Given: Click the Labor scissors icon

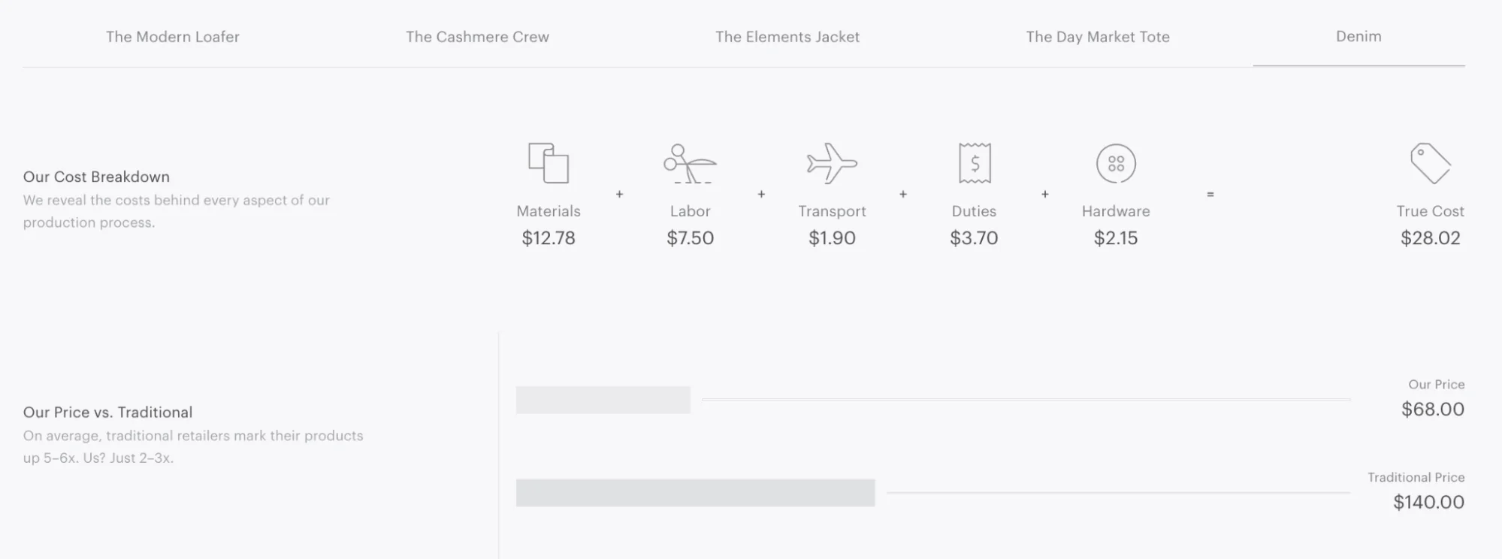Looking at the screenshot, I should click(690, 164).
